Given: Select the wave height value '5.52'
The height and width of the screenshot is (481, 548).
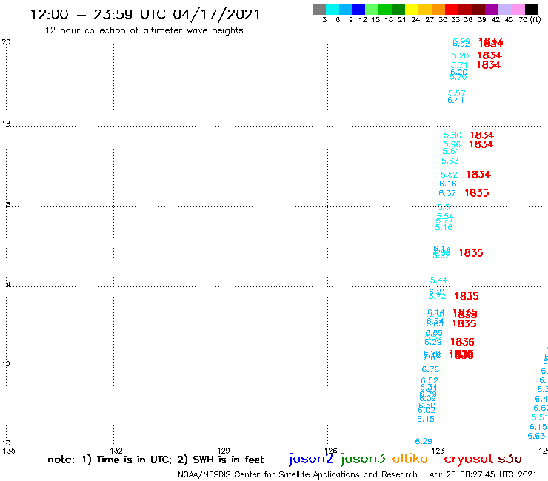Looking at the screenshot, I should coord(449,175).
